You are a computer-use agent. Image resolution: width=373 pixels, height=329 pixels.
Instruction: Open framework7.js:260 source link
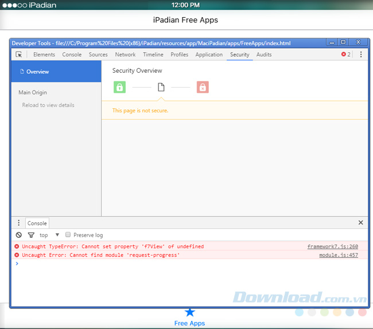click(x=333, y=246)
